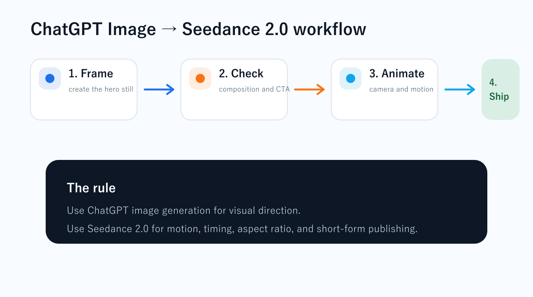Click the "composition and CTA" caption

[254, 89]
